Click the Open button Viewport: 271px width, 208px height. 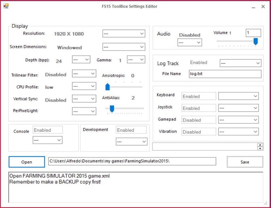pyautogui.click(x=27, y=162)
